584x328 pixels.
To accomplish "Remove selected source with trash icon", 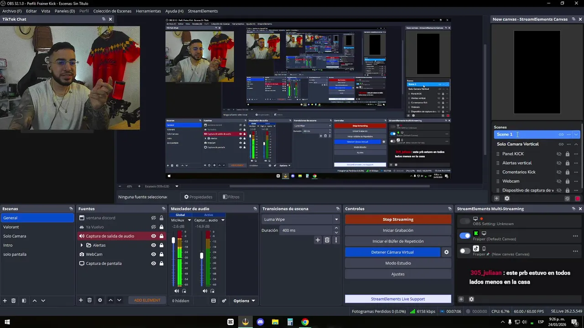I will tap(89, 300).
